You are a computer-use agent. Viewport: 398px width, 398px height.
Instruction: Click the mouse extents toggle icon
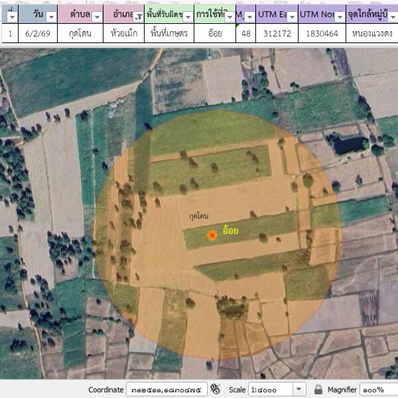(215, 389)
